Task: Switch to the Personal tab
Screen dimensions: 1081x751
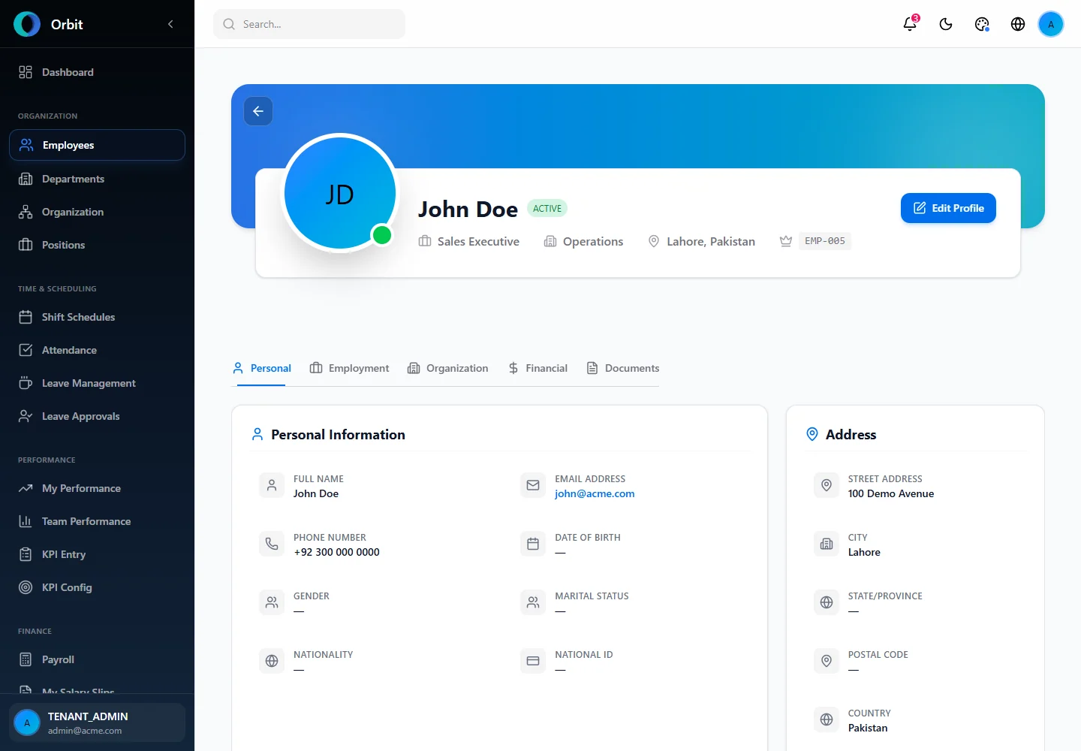Action: 261,368
